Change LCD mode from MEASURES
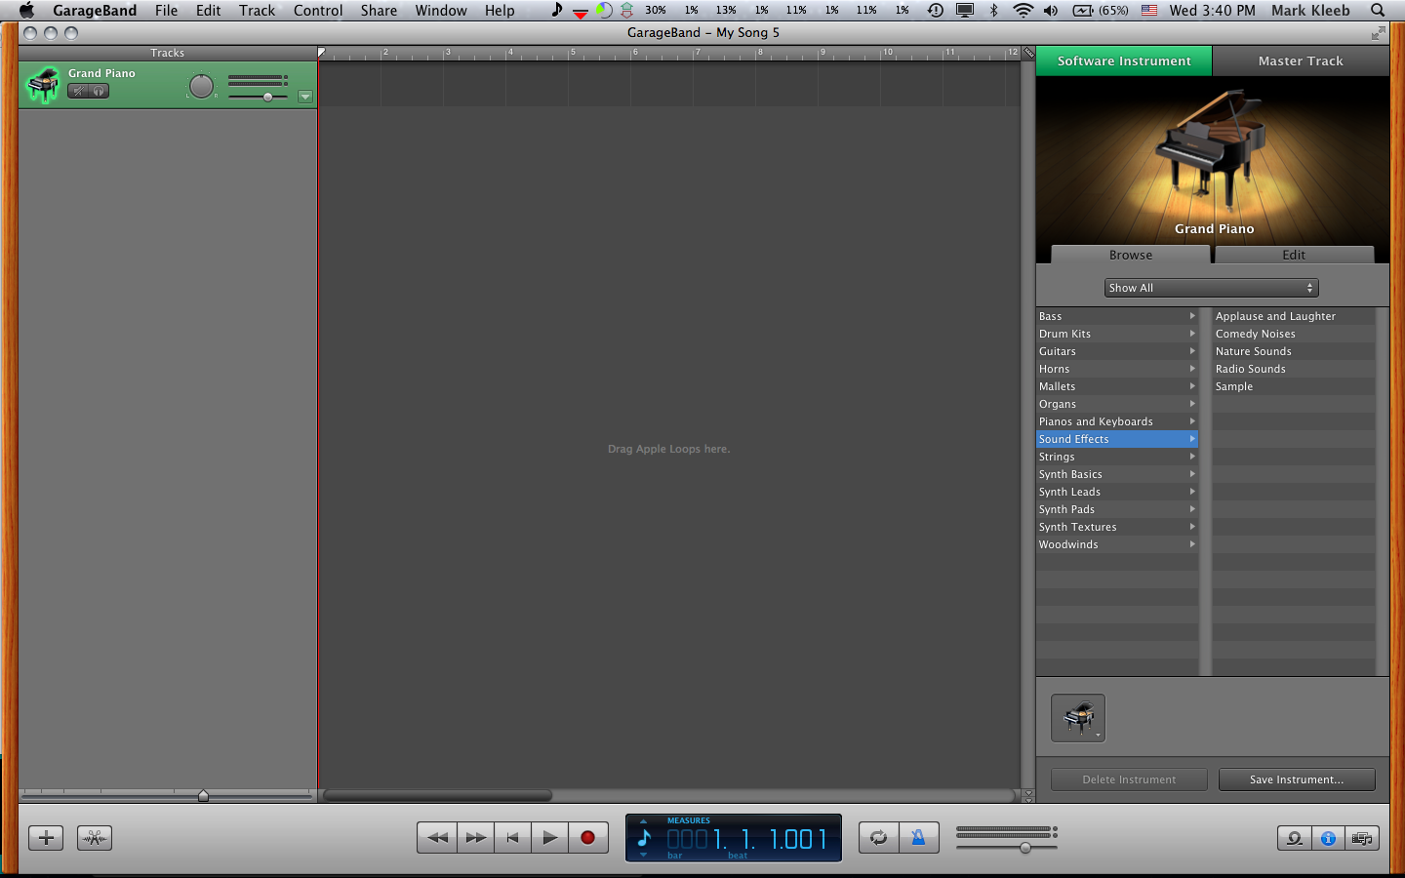The width and height of the screenshot is (1405, 878). [689, 820]
